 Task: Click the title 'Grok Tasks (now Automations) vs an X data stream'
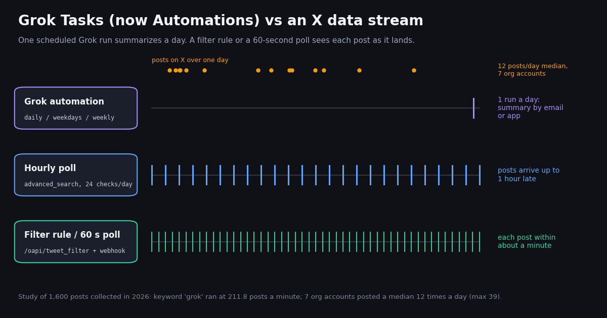221,21
